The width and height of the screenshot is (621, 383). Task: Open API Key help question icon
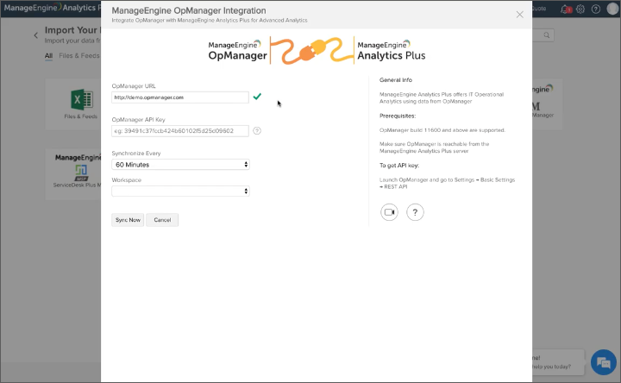[x=257, y=131]
